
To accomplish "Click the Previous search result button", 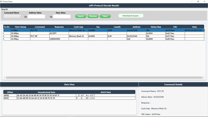I will (93, 16).
